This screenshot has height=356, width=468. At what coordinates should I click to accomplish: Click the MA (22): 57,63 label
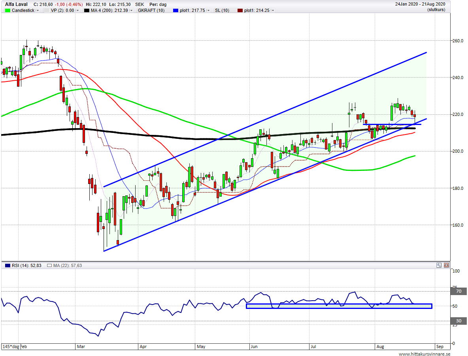68,265
